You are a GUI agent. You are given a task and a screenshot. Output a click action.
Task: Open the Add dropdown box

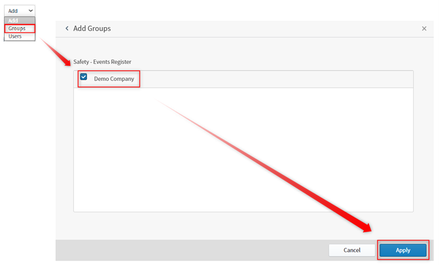[20, 11]
